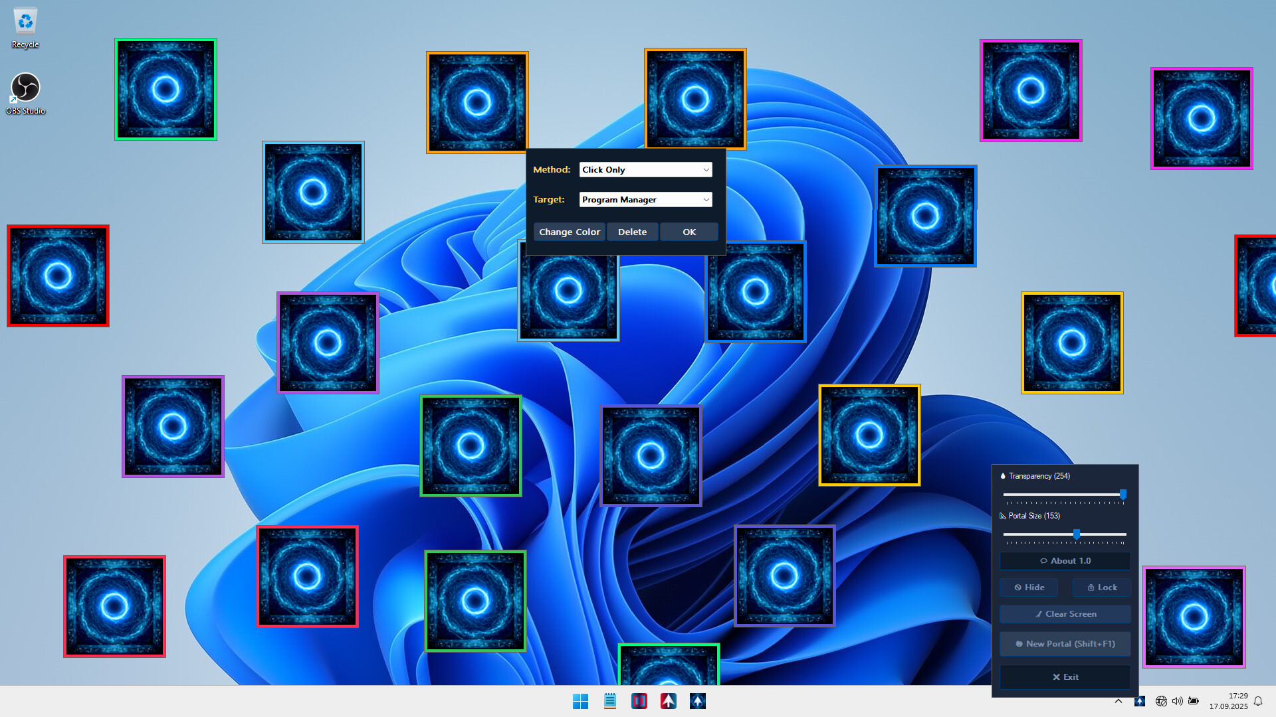Open the green-bordered portal at top left
The height and width of the screenshot is (717, 1276).
pos(165,89)
